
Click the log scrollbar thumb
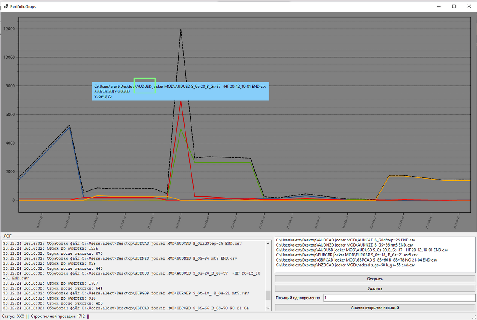268,295
